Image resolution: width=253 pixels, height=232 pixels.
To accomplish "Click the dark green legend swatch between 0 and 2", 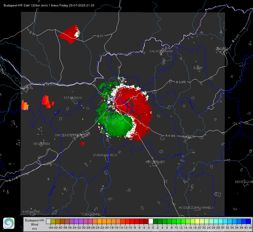I will [155, 221].
